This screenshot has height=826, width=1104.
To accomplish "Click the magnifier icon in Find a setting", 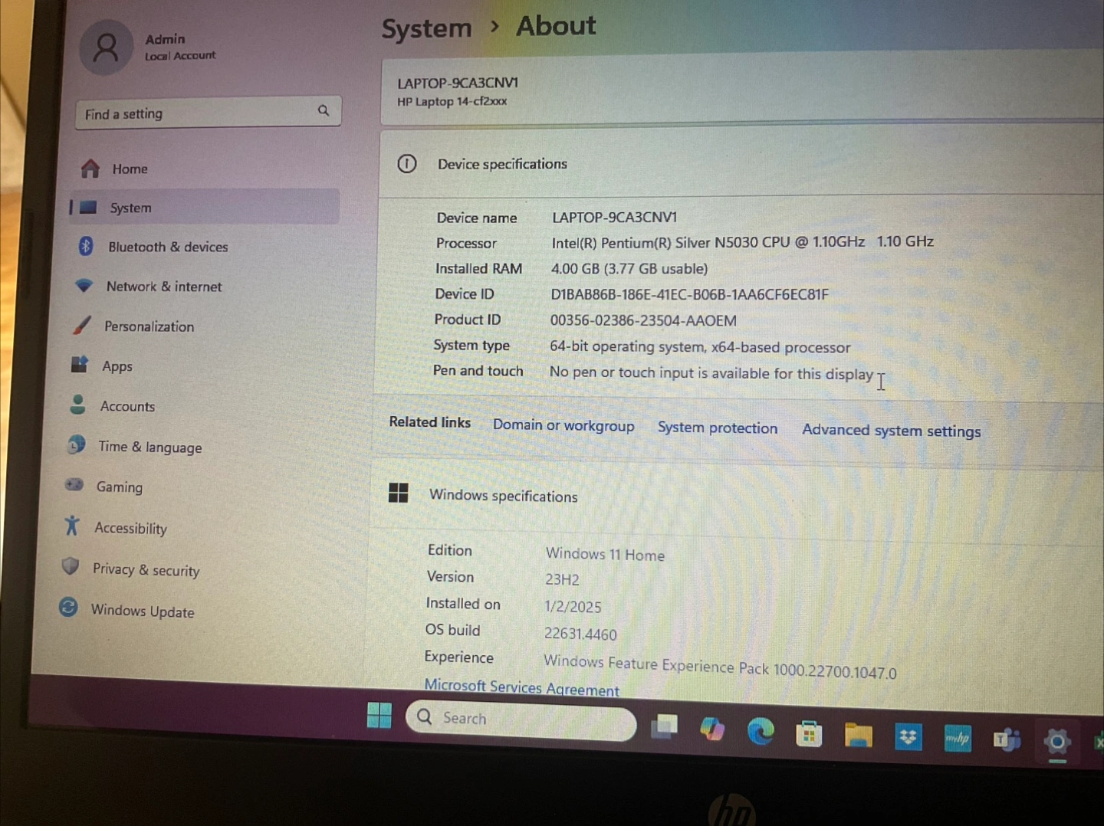I will tap(324, 110).
